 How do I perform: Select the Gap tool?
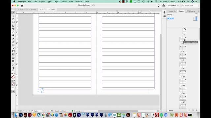pyautogui.click(x=13, y=22)
